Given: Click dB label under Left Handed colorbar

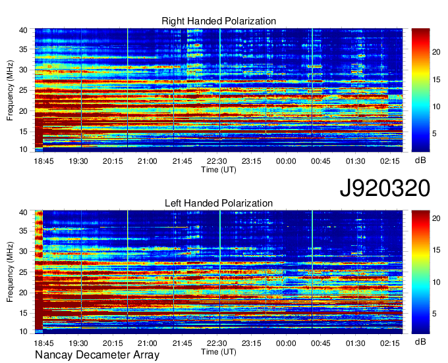Looking at the screenshot, I should click(420, 341).
